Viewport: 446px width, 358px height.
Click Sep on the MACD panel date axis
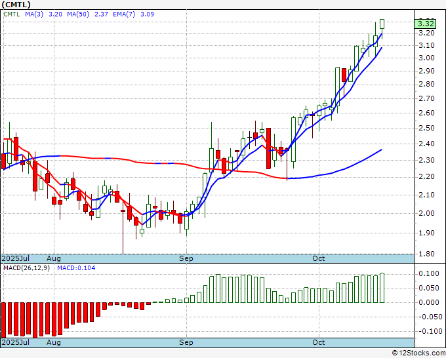tap(186, 342)
